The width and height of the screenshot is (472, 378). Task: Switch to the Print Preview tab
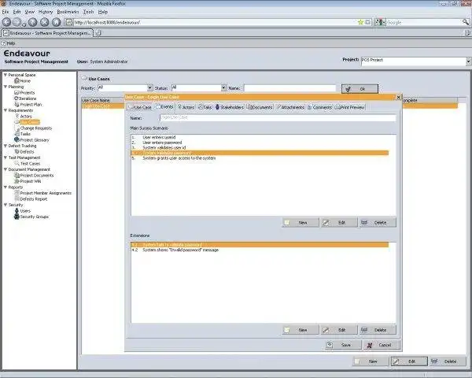(350, 107)
